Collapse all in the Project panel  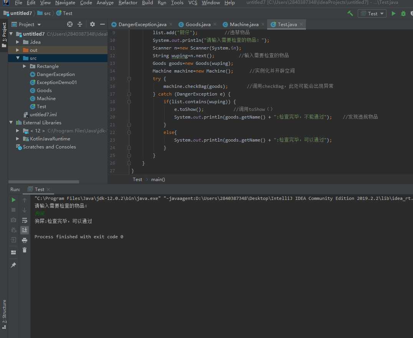pyautogui.click(x=80, y=24)
